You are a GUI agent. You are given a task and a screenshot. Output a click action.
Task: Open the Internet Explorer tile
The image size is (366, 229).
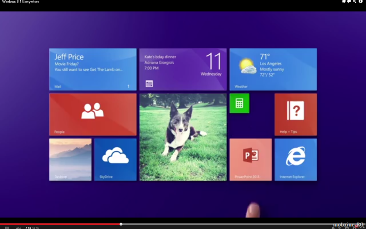296,160
